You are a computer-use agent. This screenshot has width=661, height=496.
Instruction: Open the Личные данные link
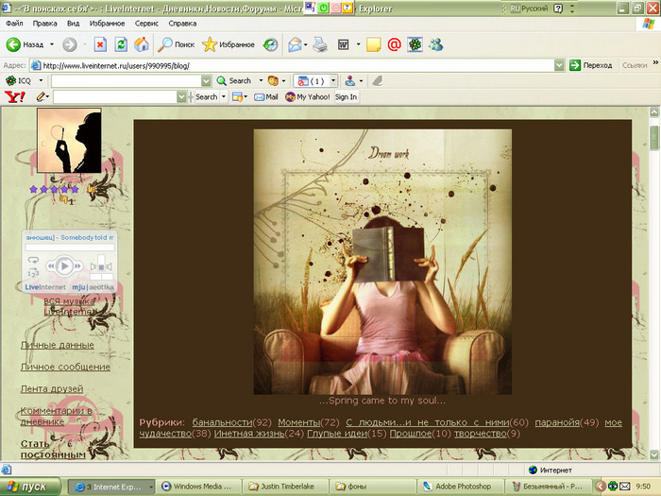click(x=58, y=345)
